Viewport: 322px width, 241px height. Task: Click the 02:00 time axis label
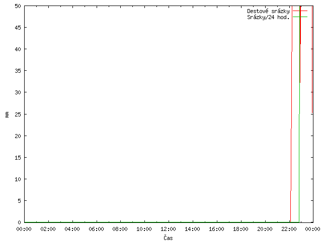tap(48, 229)
